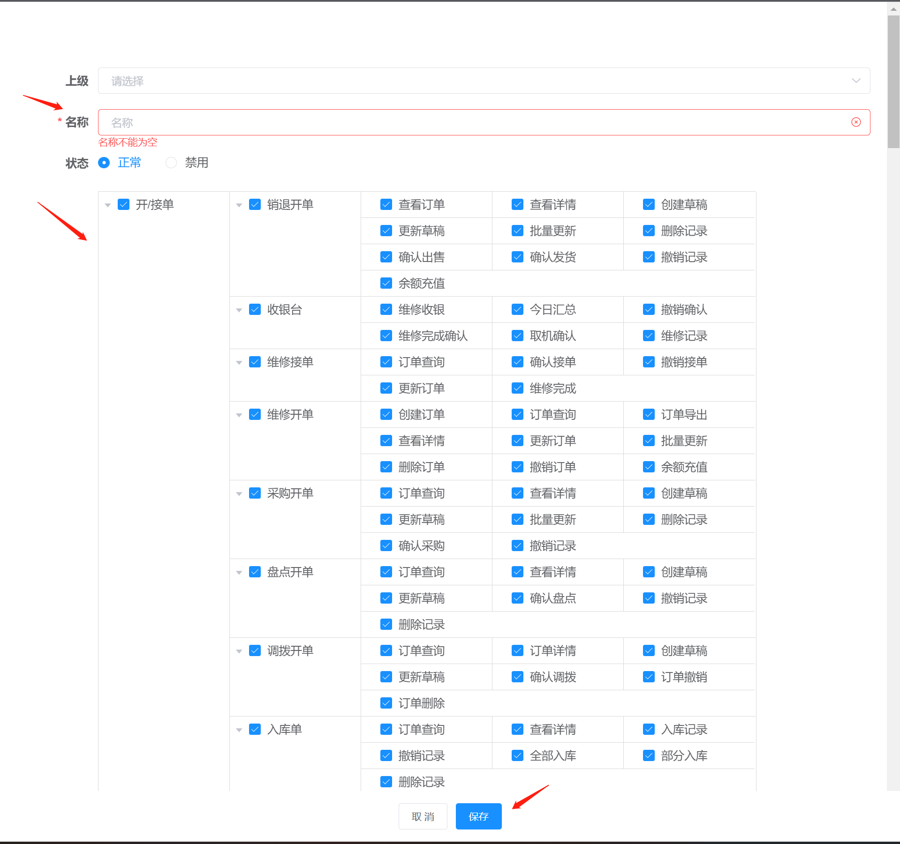Image resolution: width=900 pixels, height=844 pixels.
Task: Uncheck 确认采购 permission checkbox
Action: point(386,545)
